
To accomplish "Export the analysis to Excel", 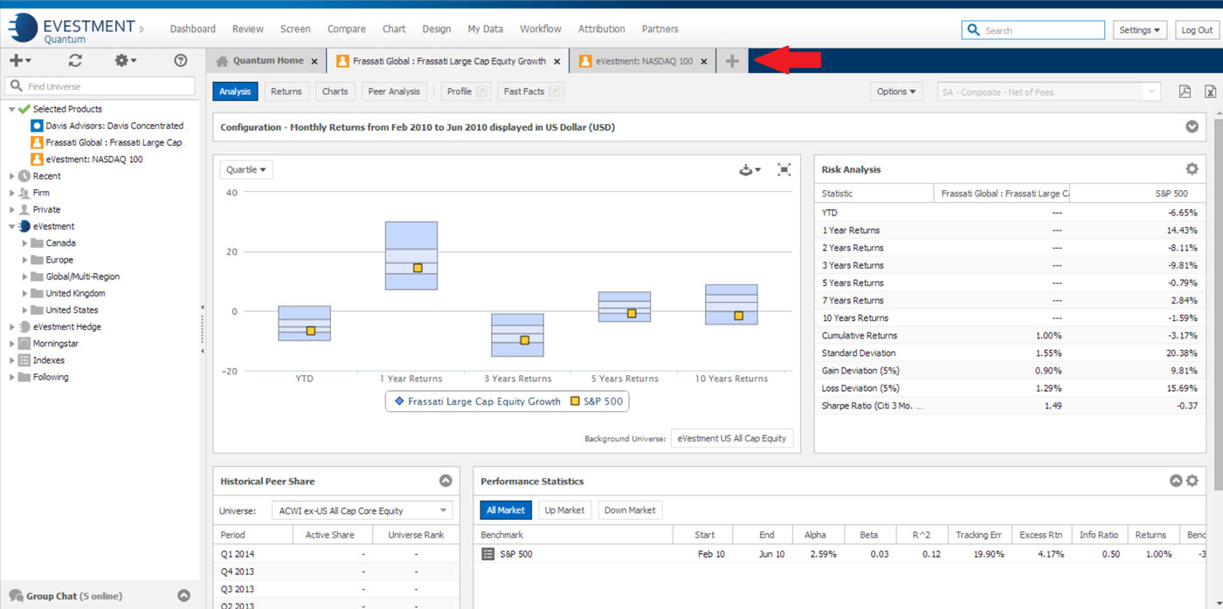I will pyautogui.click(x=1211, y=92).
